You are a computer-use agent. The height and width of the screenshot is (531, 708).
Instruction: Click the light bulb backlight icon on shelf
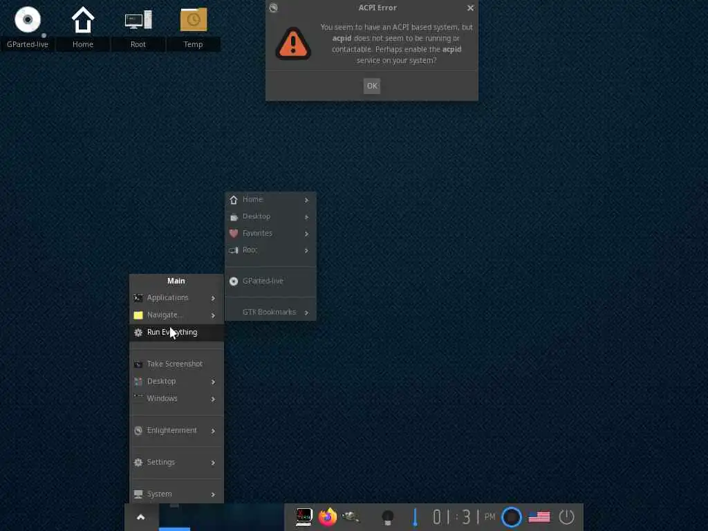(x=387, y=517)
